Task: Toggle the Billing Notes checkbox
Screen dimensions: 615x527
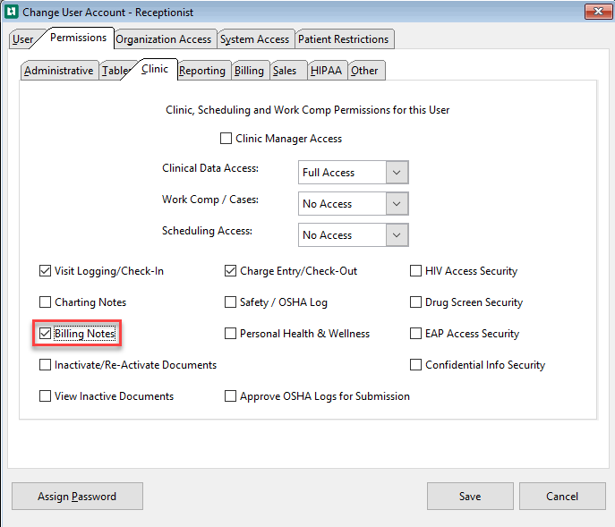Action: [45, 334]
